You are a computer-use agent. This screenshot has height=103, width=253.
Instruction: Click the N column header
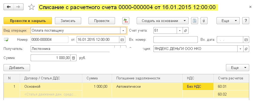point(12,78)
